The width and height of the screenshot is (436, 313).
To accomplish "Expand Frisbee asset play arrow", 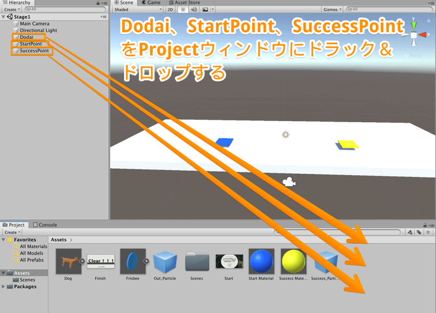I will point(146,261).
